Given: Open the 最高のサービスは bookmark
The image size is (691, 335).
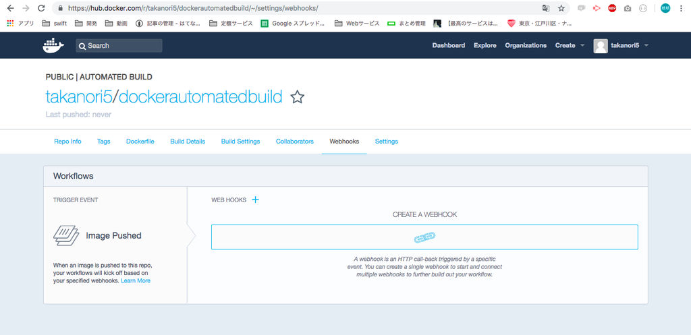Looking at the screenshot, I should [466, 24].
